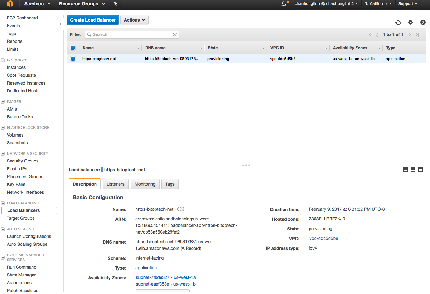Image resolution: width=430 pixels, height=294 pixels.
Task: Expand the Services menu
Action: click(x=37, y=4)
